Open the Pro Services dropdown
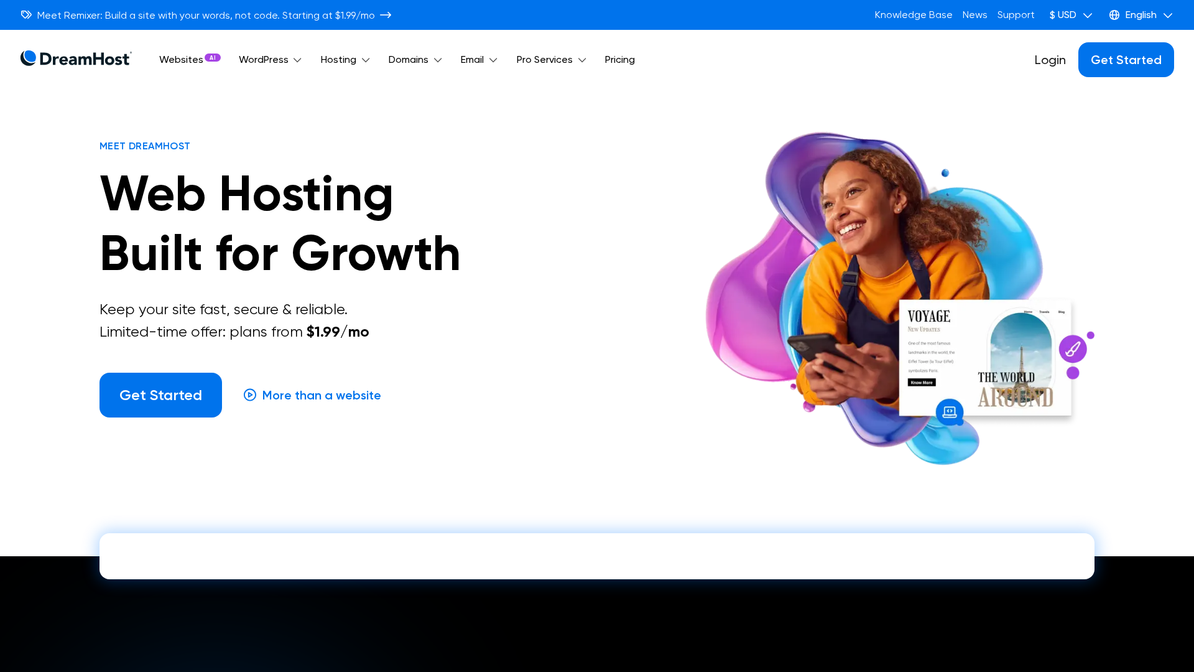 click(551, 60)
